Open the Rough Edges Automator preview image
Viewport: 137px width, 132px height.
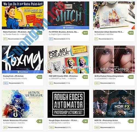point(68,104)
